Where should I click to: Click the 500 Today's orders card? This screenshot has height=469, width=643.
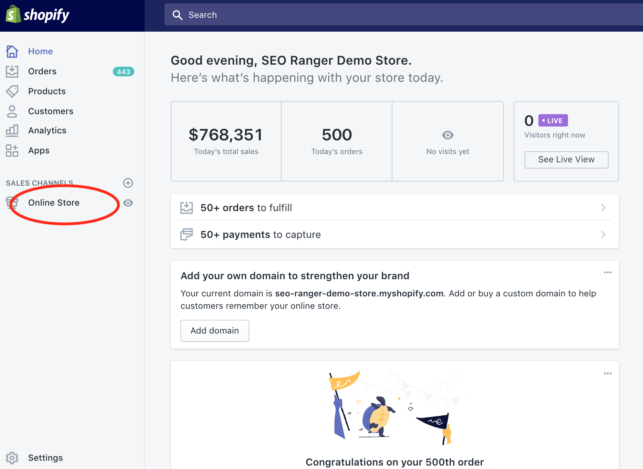[x=337, y=141]
